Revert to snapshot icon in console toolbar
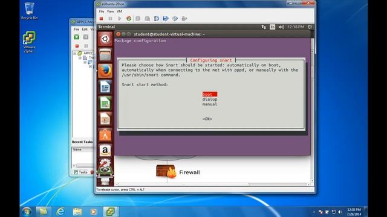 click(x=148, y=19)
